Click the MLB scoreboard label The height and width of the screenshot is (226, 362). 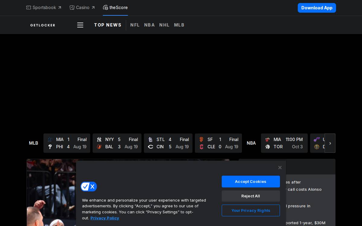pos(33,143)
